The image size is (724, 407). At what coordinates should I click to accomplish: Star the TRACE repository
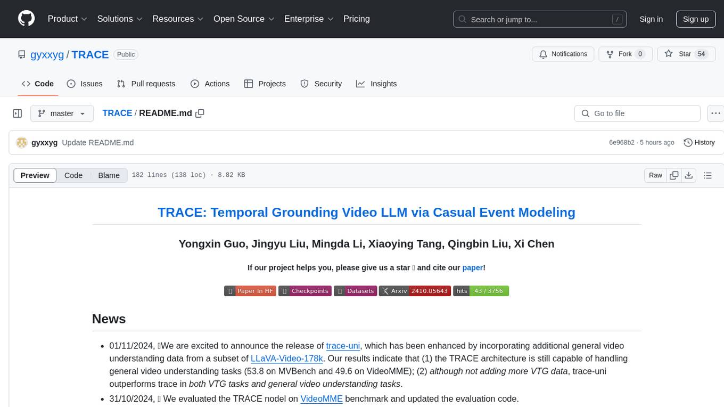click(x=686, y=54)
